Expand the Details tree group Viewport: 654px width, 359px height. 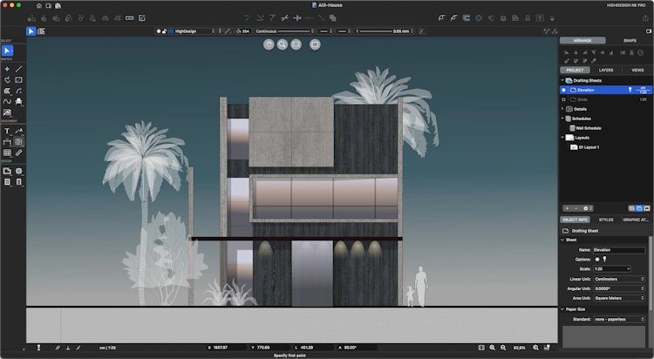(562, 109)
